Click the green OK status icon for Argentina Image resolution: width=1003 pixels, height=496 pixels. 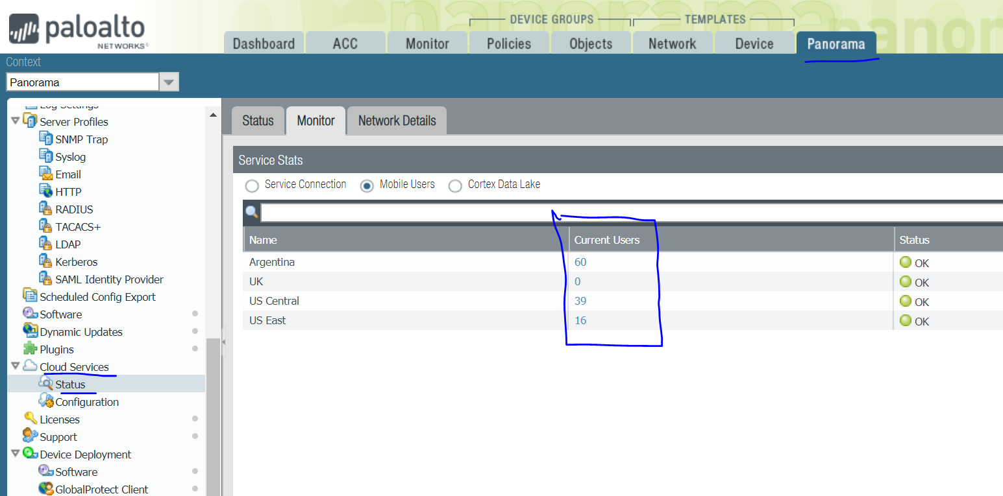[906, 263]
